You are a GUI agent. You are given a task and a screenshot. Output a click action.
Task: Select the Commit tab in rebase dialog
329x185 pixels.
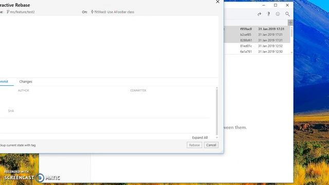(4, 82)
